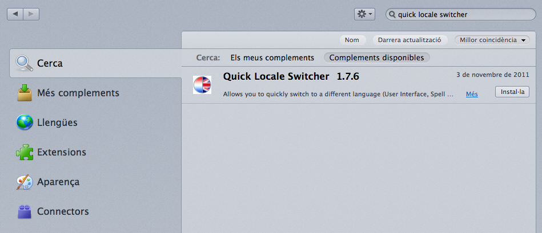This screenshot has width=542, height=233.
Task: Open the Millor coincidència sort dropdown
Action: tap(492, 40)
